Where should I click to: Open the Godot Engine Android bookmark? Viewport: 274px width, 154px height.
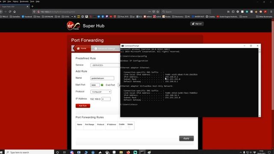point(227,17)
